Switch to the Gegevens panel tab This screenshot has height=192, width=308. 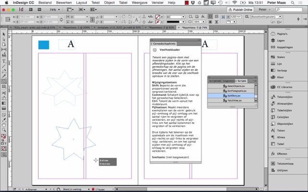pyautogui.click(x=229, y=81)
